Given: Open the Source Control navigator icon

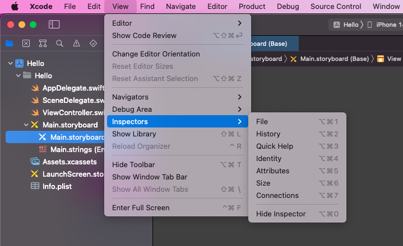Looking at the screenshot, I should point(26,43).
